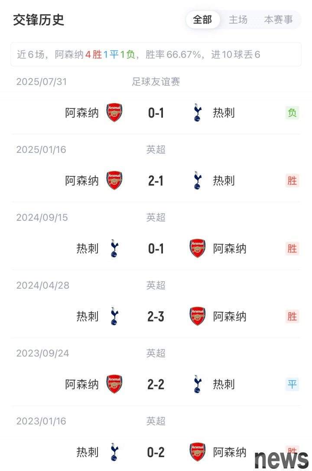312x471 pixels.
Task: Switch to the 主场 tab
Action: tap(238, 20)
